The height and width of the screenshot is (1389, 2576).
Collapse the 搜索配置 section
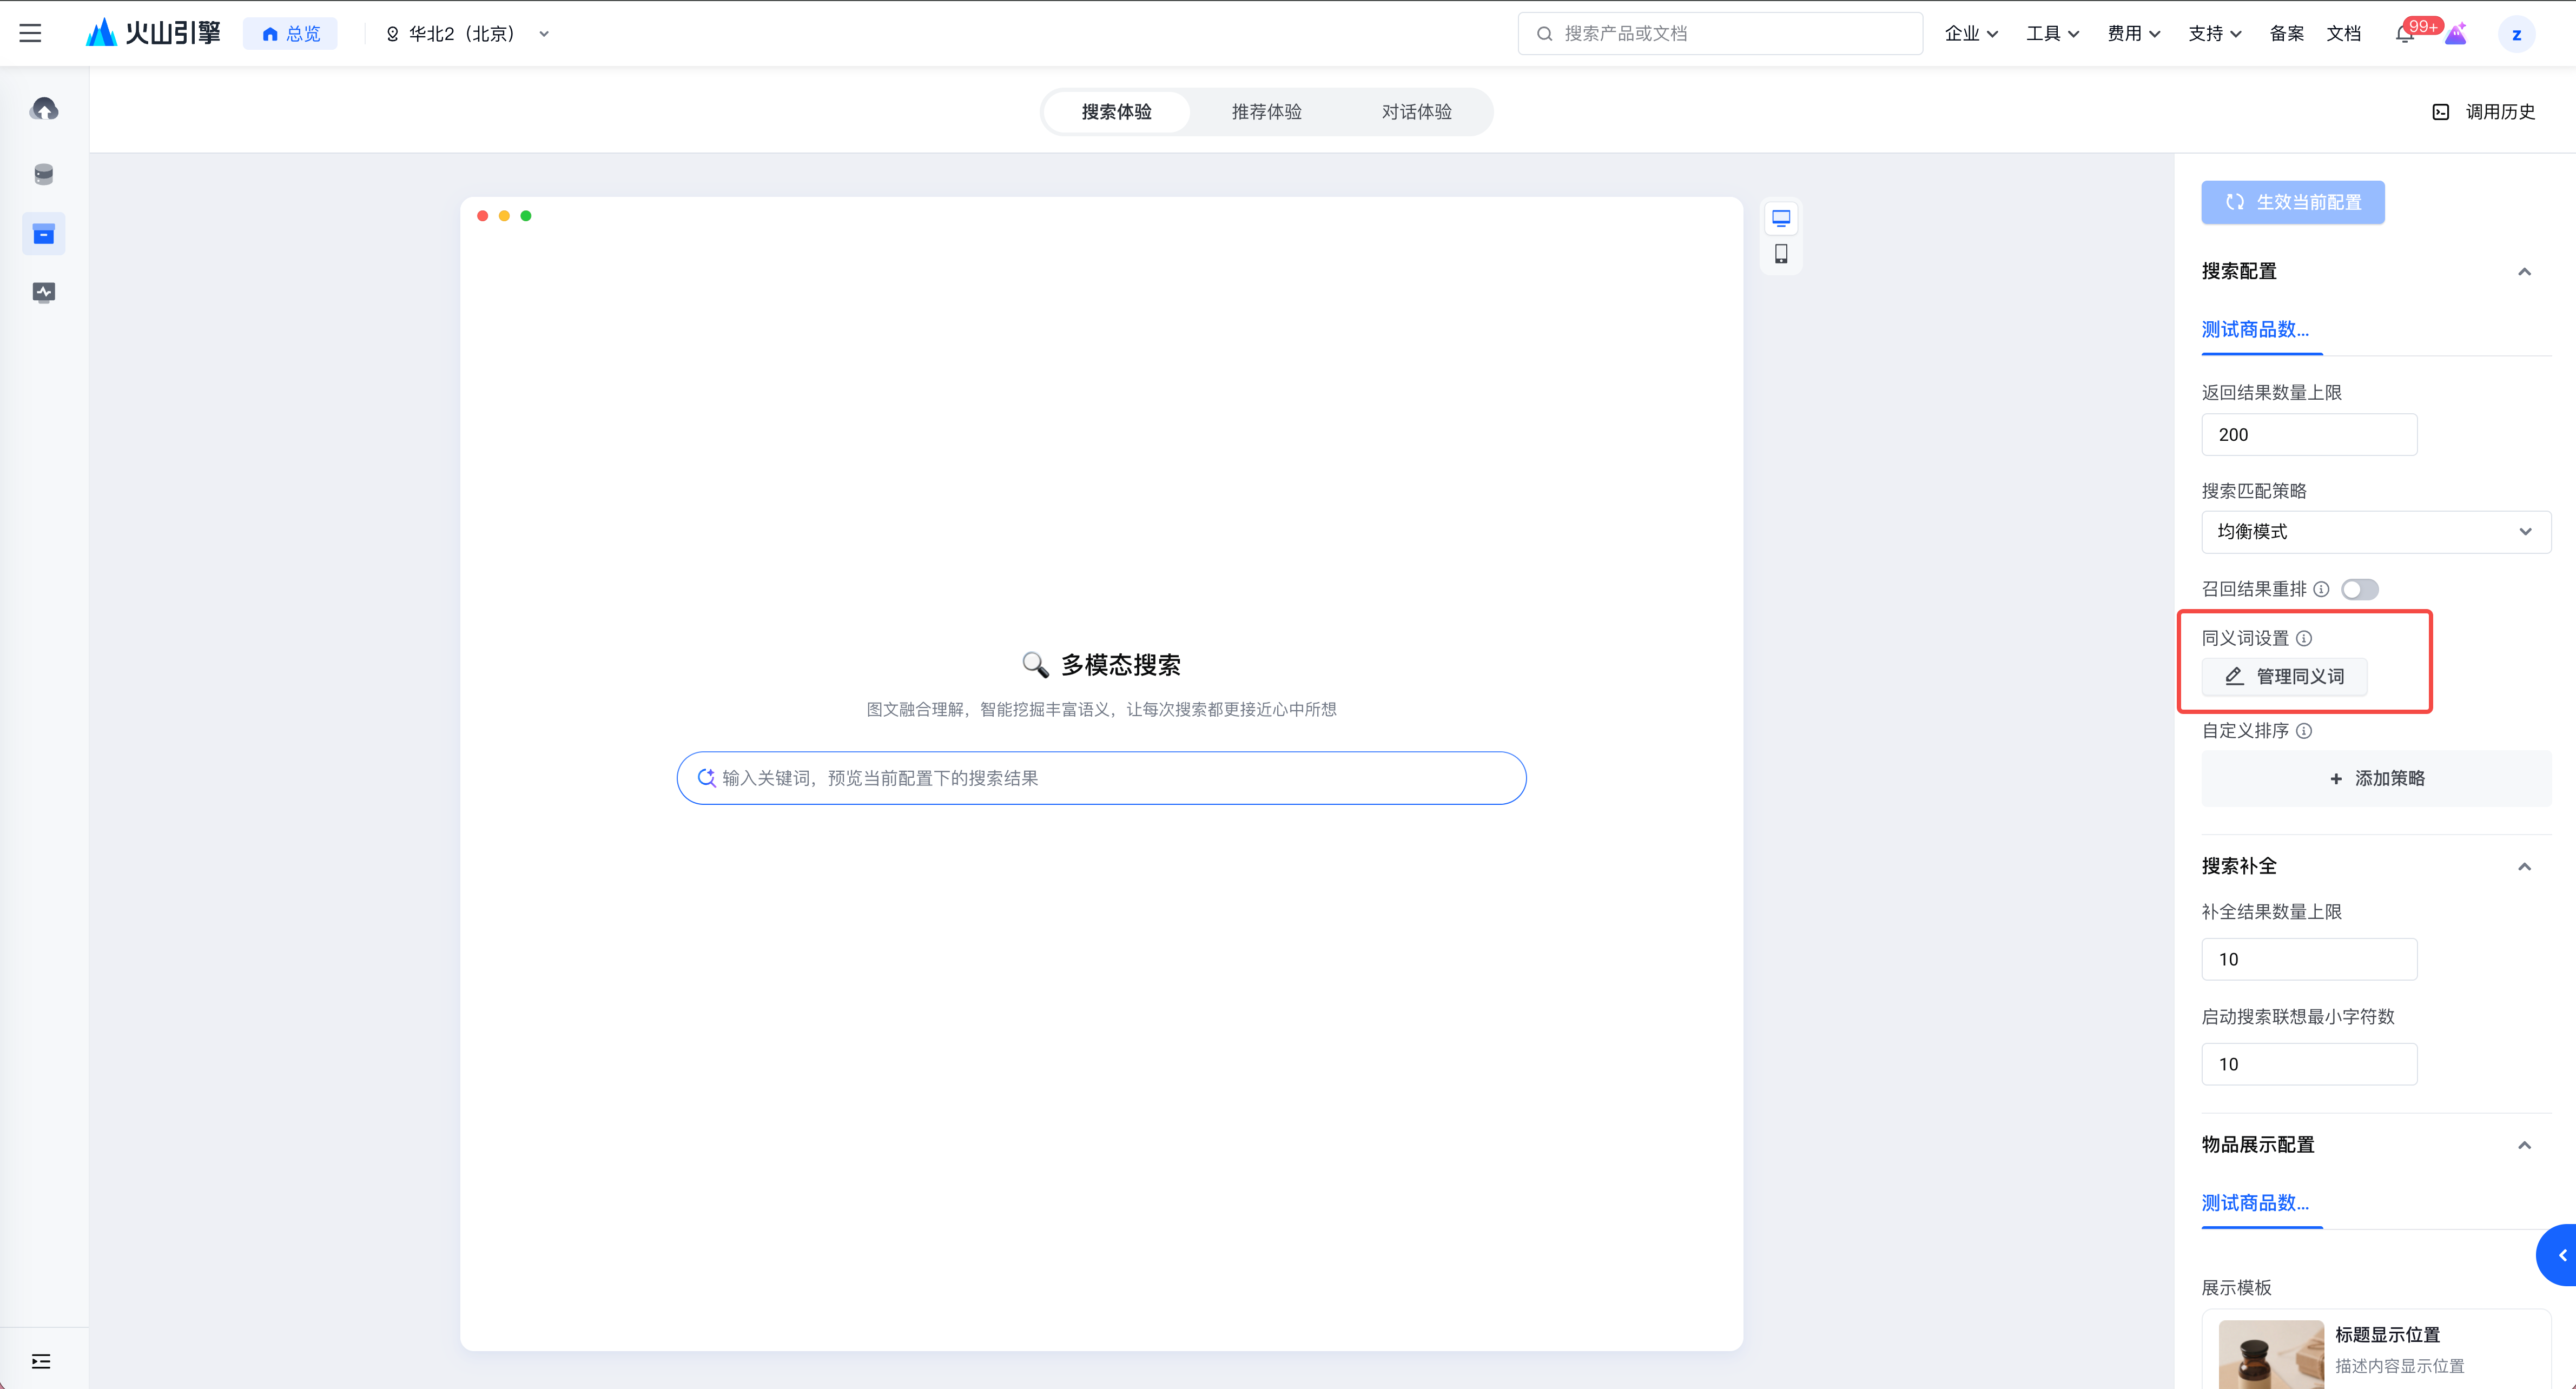click(x=2524, y=272)
